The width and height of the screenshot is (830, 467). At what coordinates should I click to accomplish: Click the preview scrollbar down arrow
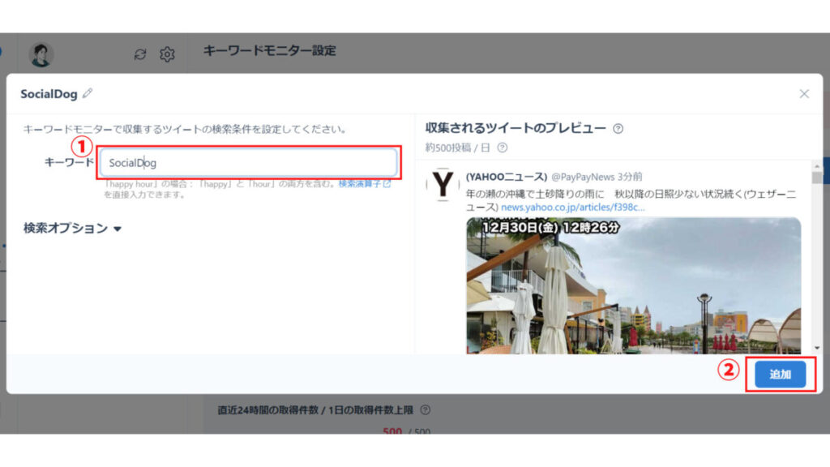[817, 348]
